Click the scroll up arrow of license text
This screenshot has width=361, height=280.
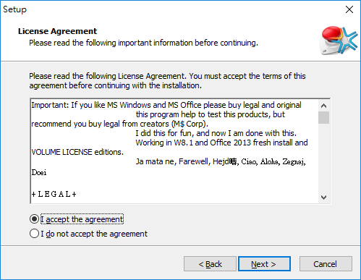pos(323,106)
